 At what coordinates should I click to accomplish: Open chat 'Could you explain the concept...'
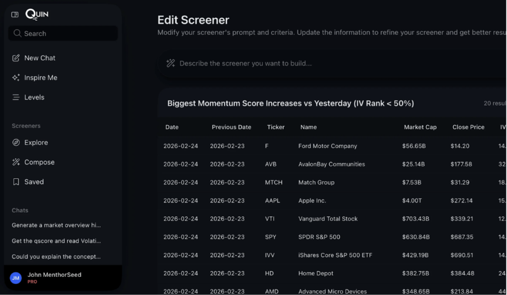click(56, 257)
